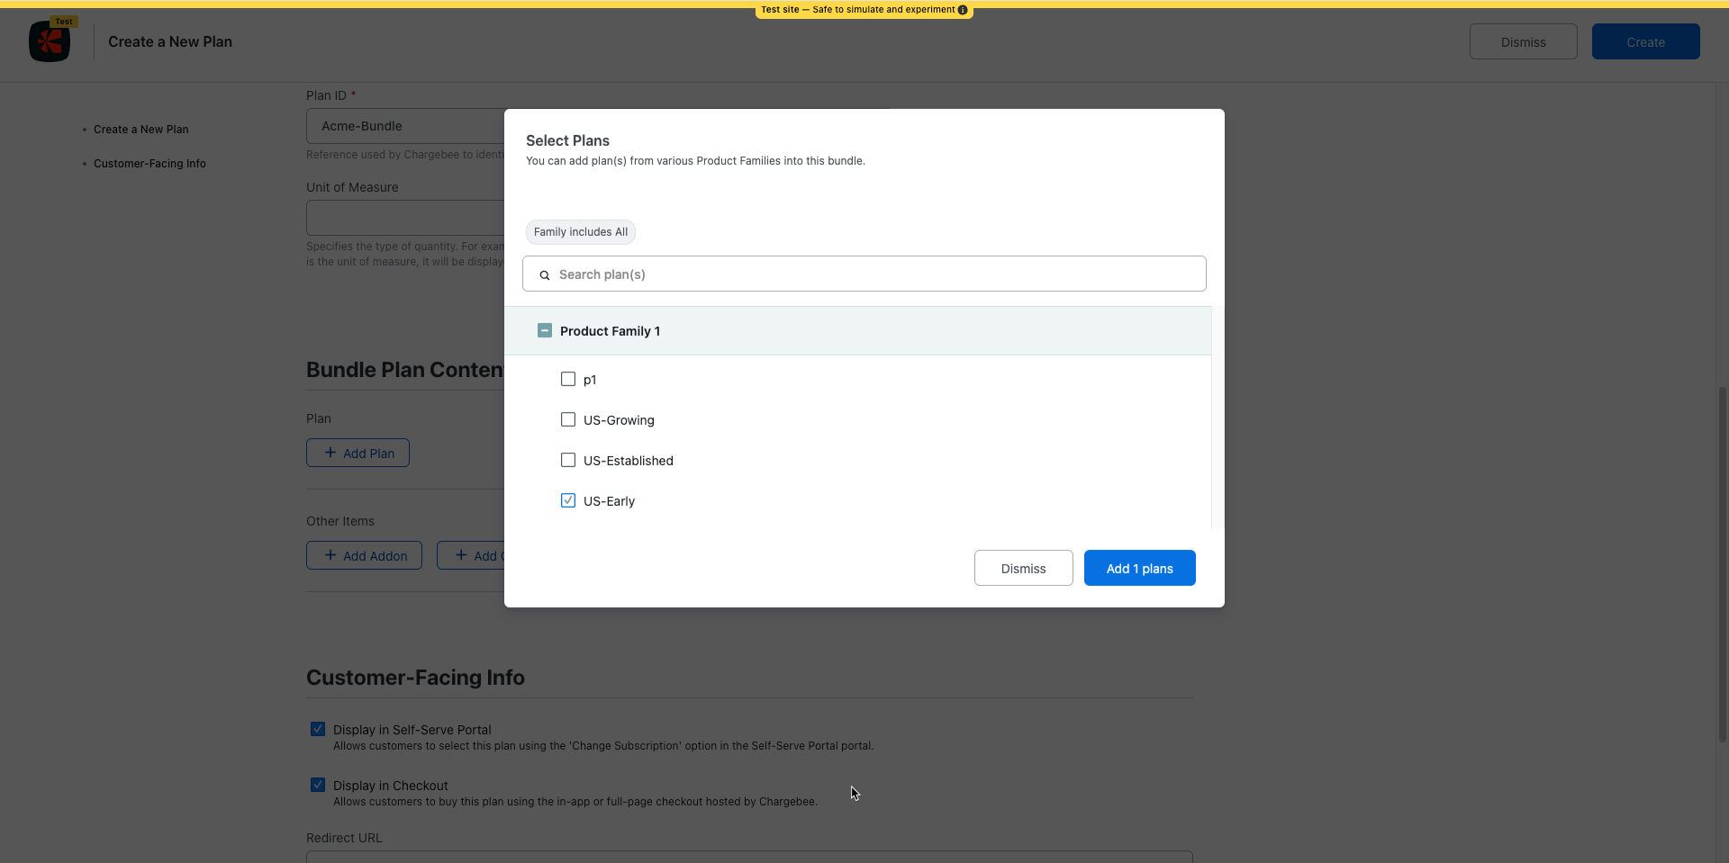Jump to Create a New Plan section
This screenshot has height=863, width=1729.
point(141,130)
